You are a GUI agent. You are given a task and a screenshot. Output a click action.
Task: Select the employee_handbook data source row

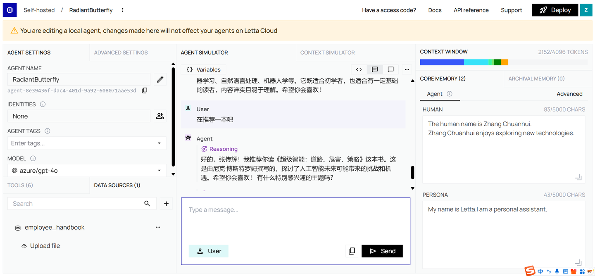pyautogui.click(x=87, y=228)
